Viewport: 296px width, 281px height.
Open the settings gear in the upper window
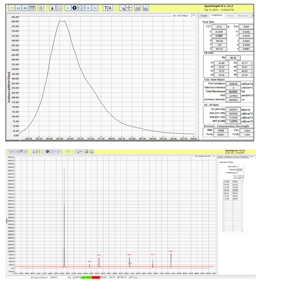tap(41, 8)
